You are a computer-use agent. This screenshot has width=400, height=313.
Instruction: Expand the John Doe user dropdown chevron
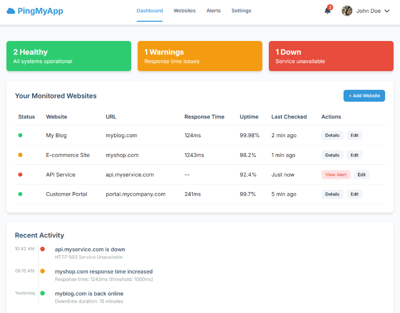coord(387,11)
